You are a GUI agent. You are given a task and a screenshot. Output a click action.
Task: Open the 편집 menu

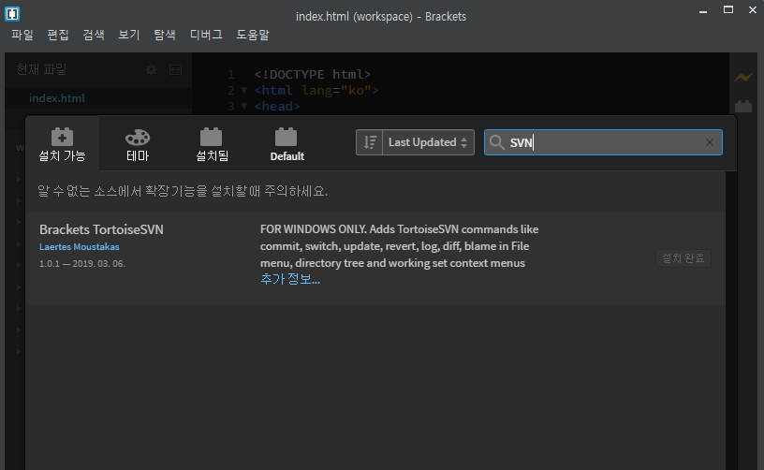[58, 35]
